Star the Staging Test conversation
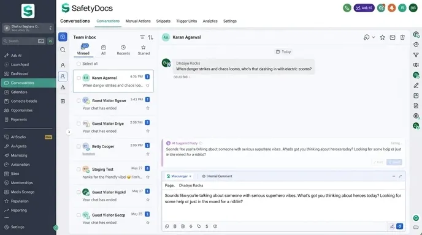The width and height of the screenshot is (422, 235). (147, 177)
